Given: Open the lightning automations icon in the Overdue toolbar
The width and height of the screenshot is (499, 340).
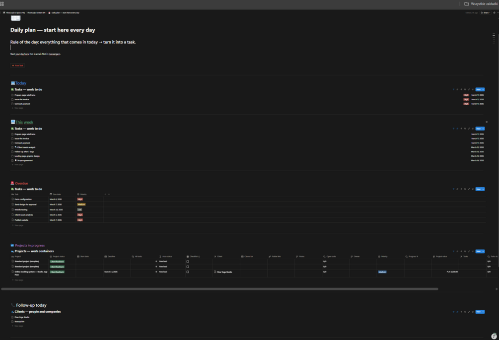Looking at the screenshot, I should [x=461, y=189].
